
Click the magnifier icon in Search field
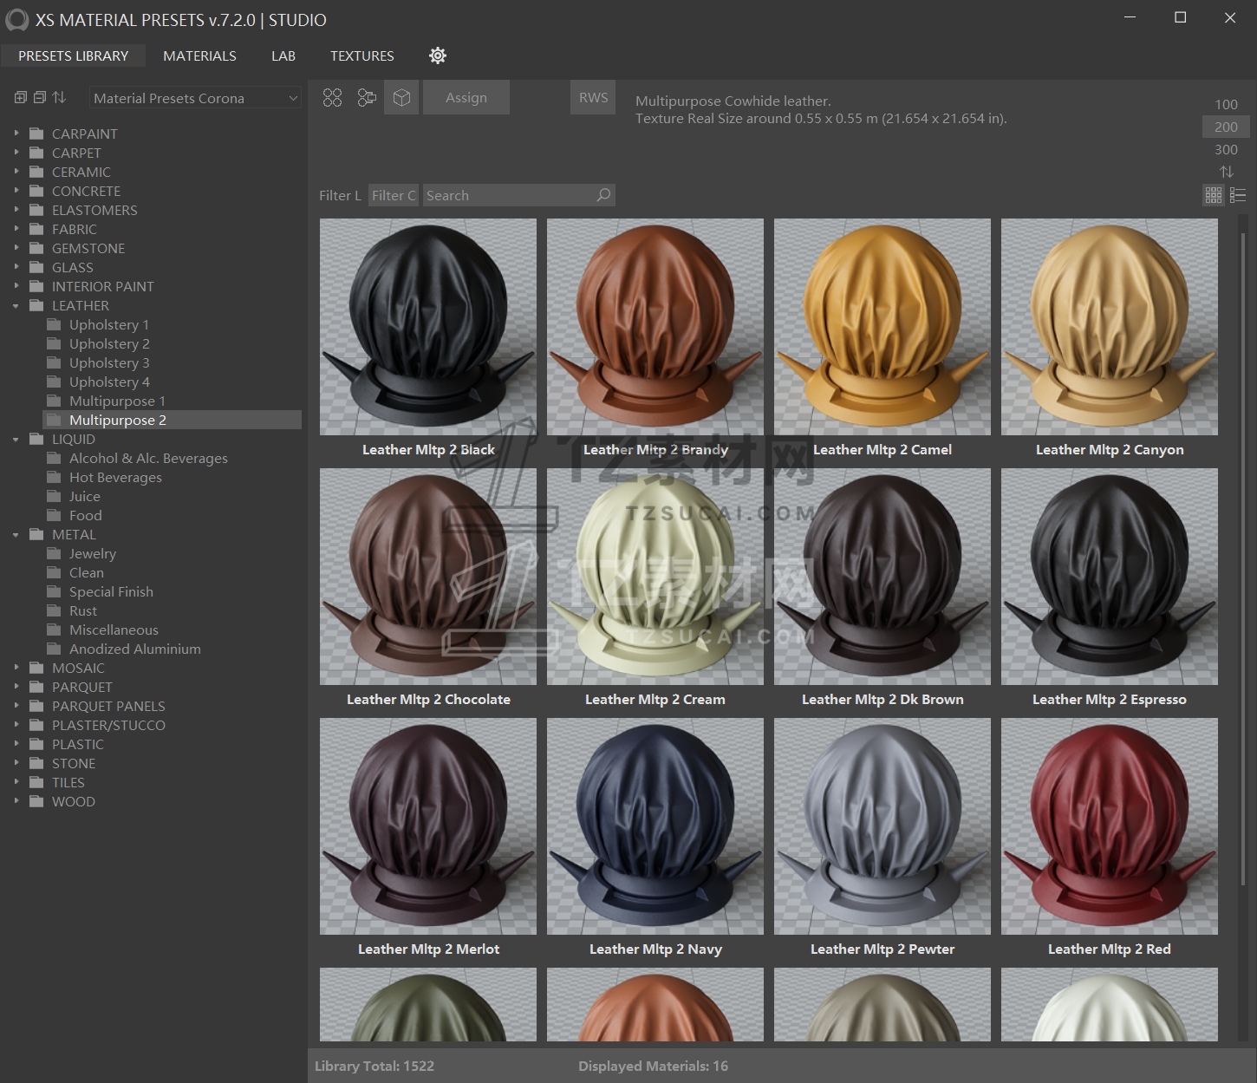pos(603,195)
